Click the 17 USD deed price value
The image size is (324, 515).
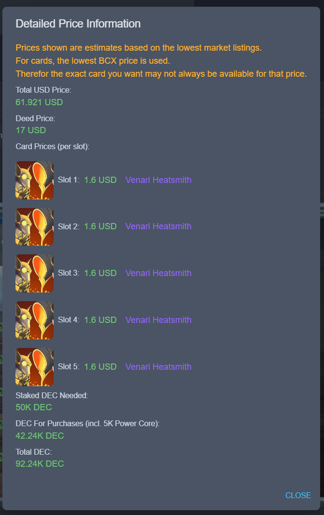[30, 130]
